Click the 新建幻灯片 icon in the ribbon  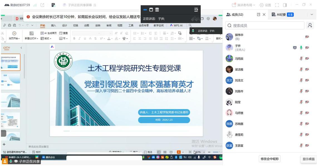pos(31,33)
